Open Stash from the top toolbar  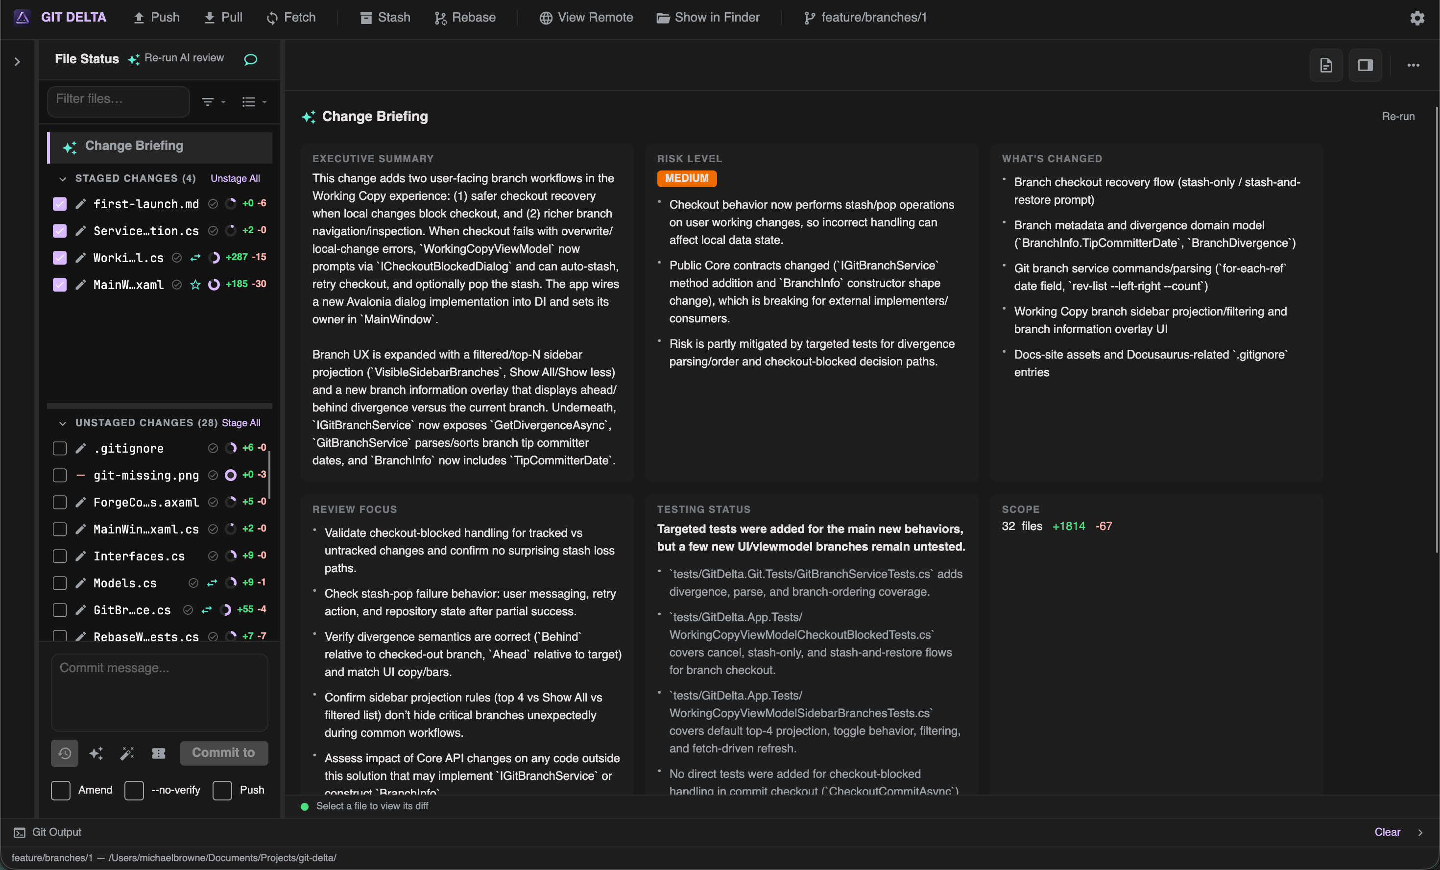[385, 18]
